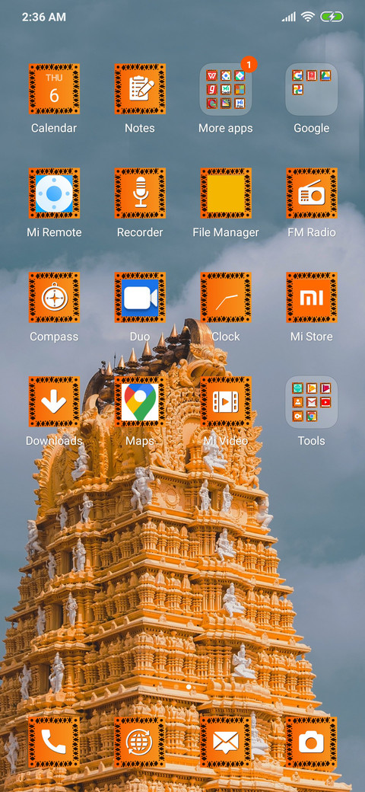
Task: Tap the "FM Radio" label
Action: 311,232
